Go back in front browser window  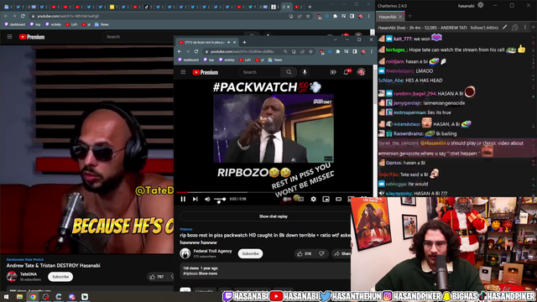(x=180, y=51)
